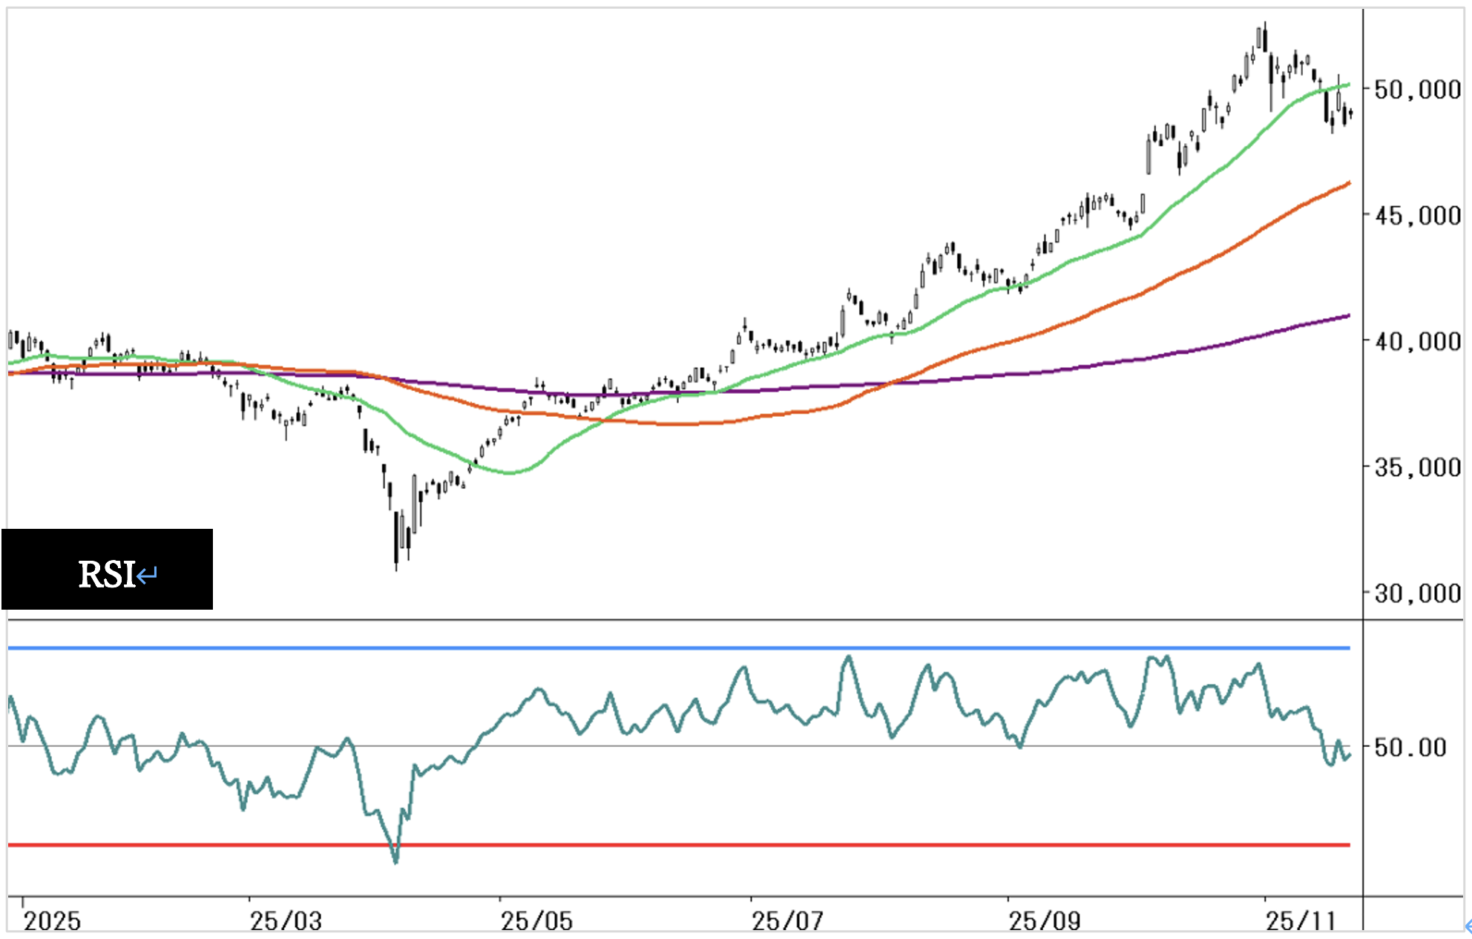Select the 25/05 date marker
Image resolution: width=1472 pixels, height=939 pixels.
536,921
